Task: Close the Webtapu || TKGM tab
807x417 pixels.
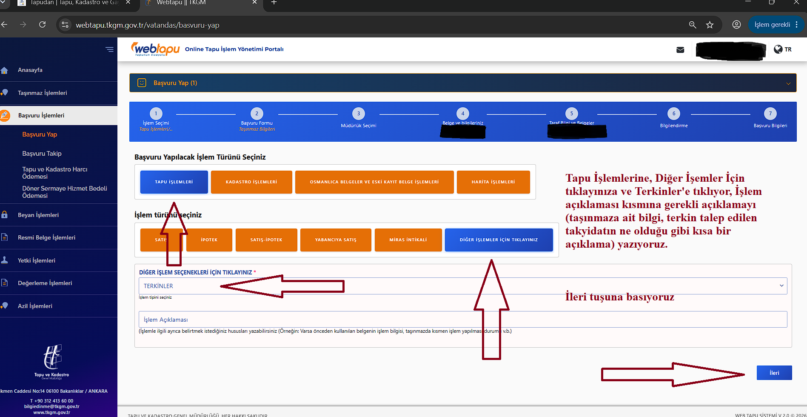Action: point(254,3)
